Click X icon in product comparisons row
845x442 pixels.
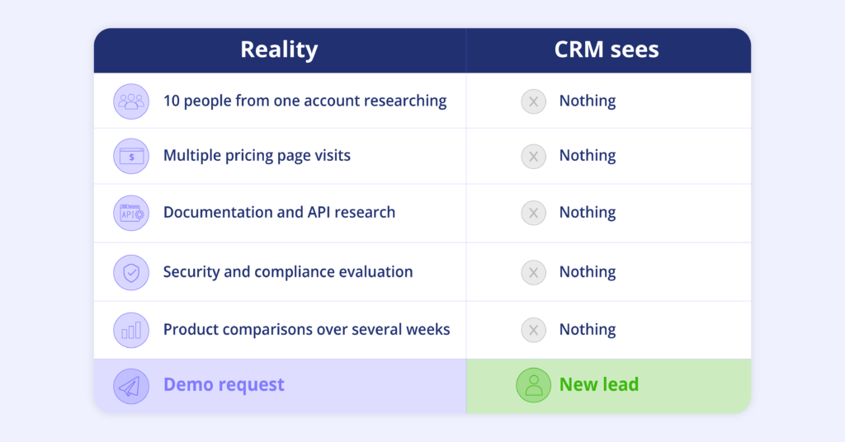534,330
